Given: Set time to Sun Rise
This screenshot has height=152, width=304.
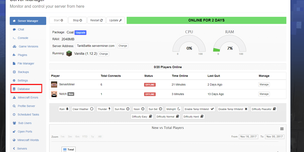Looking at the screenshot, I should click(122, 109).
